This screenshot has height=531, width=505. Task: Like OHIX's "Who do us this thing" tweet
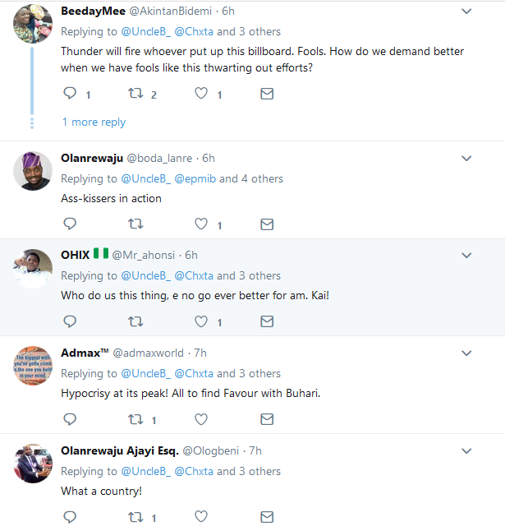pos(201,321)
